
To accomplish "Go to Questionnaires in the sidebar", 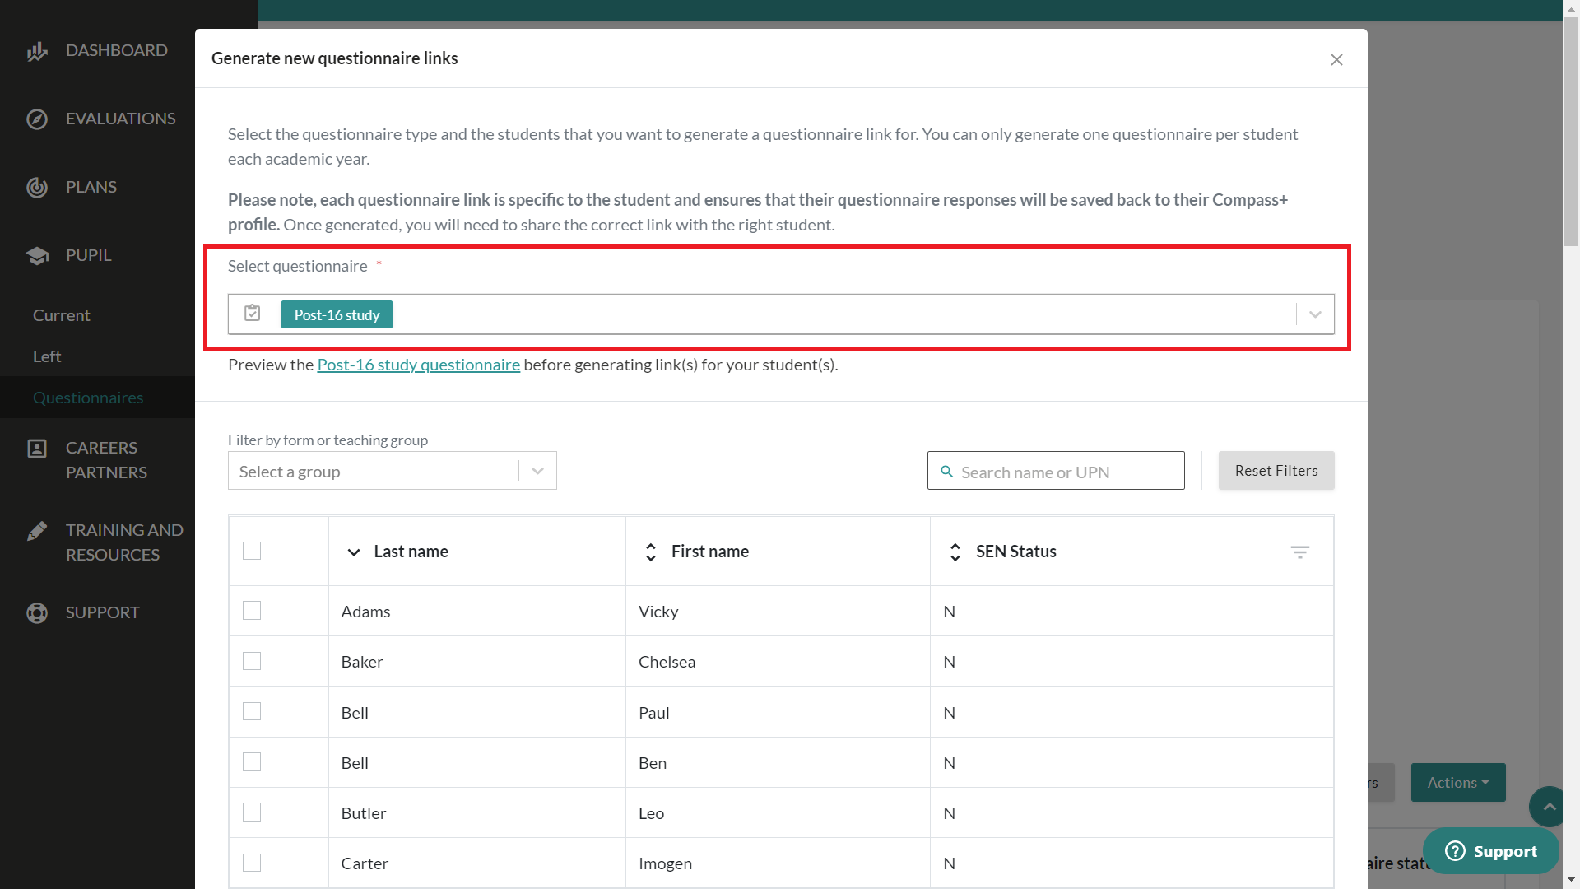I will click(88, 398).
